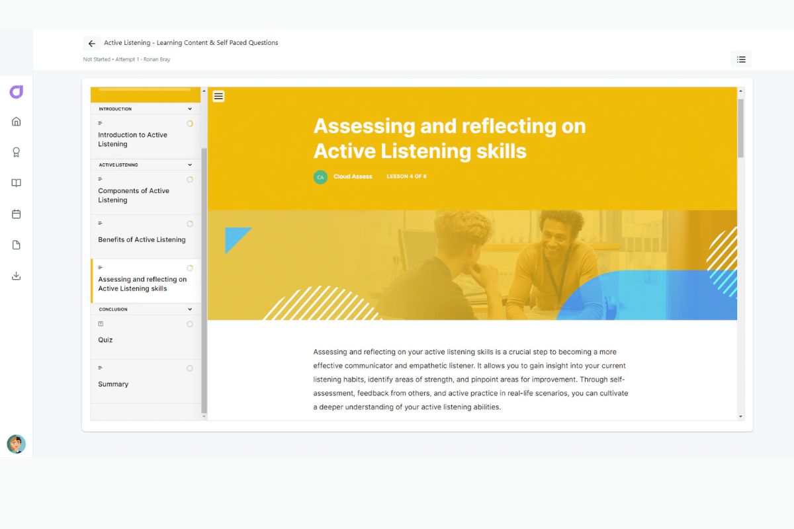
Task: Click progress circle for Summary
Action: click(190, 368)
